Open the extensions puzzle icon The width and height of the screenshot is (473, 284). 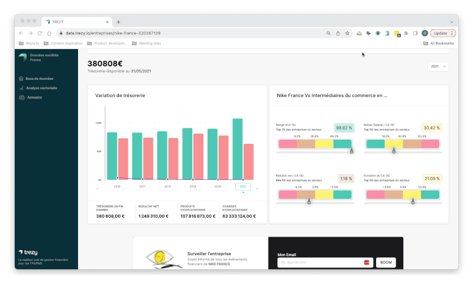click(406, 33)
